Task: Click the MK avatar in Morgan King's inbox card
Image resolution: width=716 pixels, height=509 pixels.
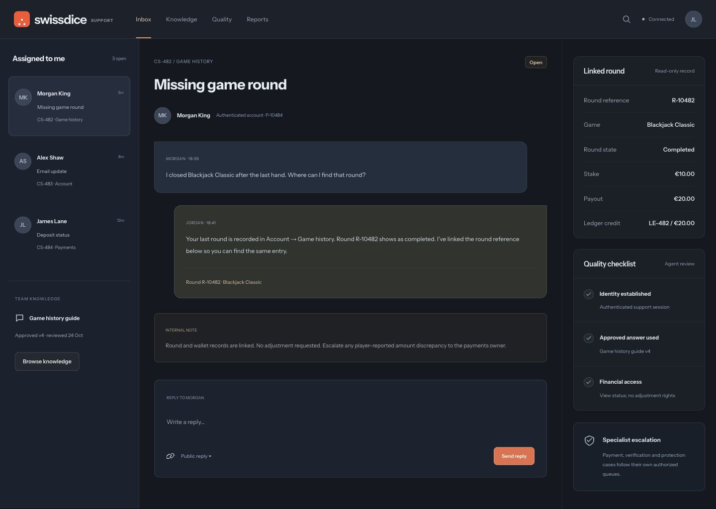Action: coord(23,97)
